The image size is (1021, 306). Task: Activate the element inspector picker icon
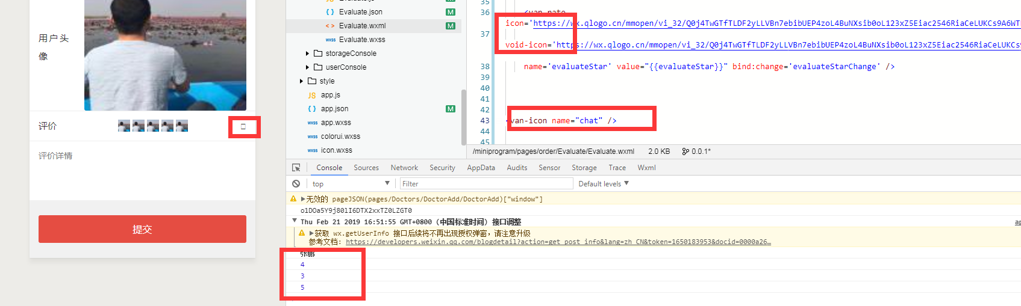pos(296,168)
